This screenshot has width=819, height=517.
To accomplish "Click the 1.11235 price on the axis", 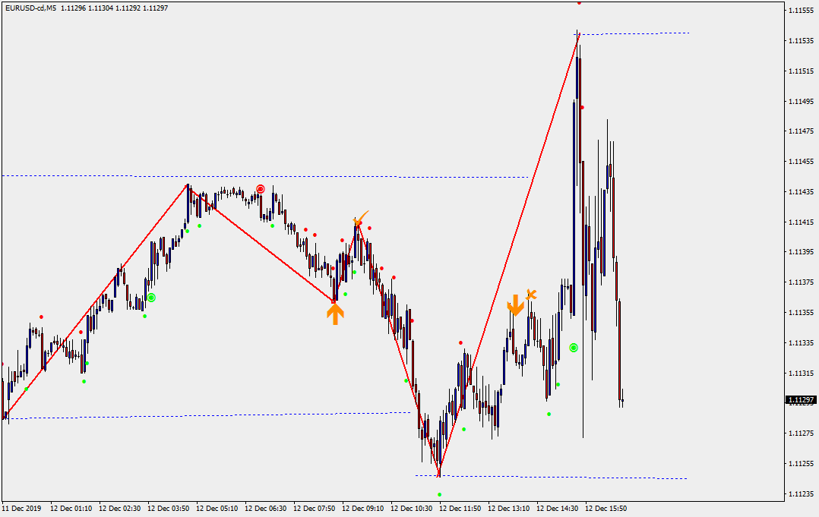I will tap(802, 494).
